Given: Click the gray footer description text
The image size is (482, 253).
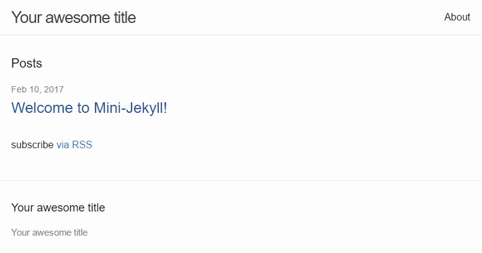Looking at the screenshot, I should (x=50, y=233).
